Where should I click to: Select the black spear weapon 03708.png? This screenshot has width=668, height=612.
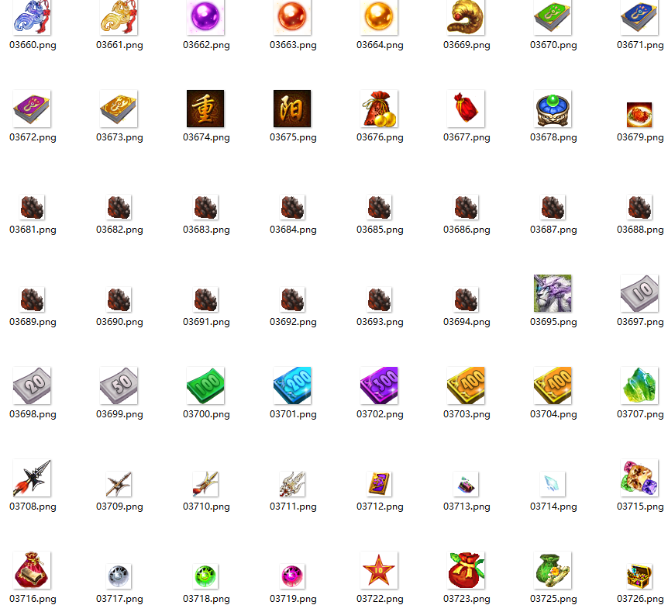[x=32, y=478]
